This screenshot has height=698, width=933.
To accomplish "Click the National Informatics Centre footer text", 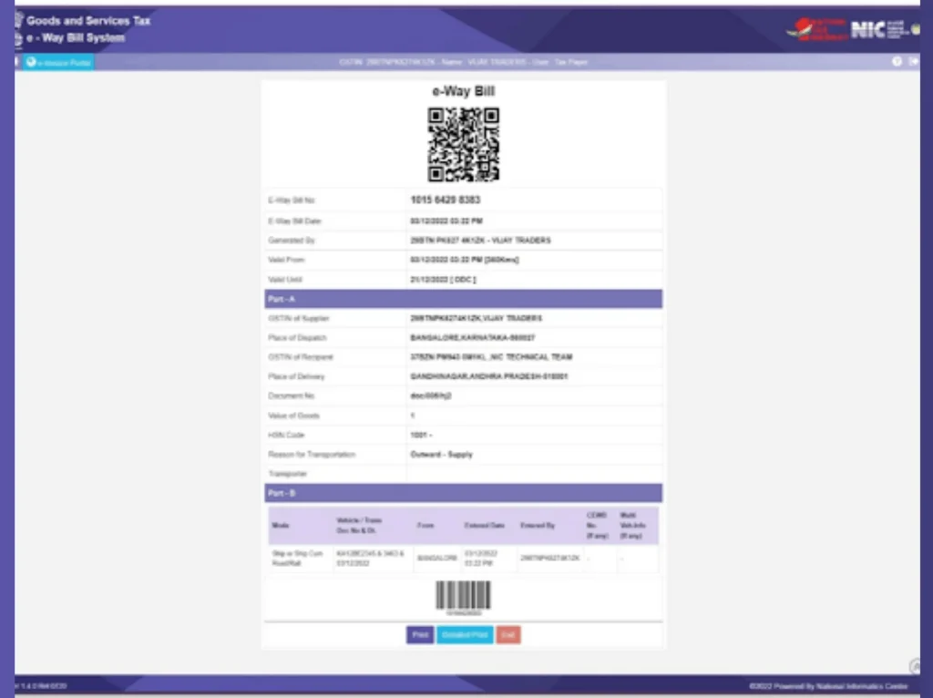I will tap(828, 686).
